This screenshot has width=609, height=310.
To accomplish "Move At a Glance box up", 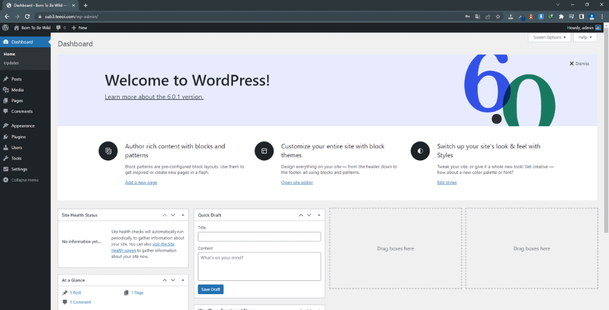I will [164, 280].
